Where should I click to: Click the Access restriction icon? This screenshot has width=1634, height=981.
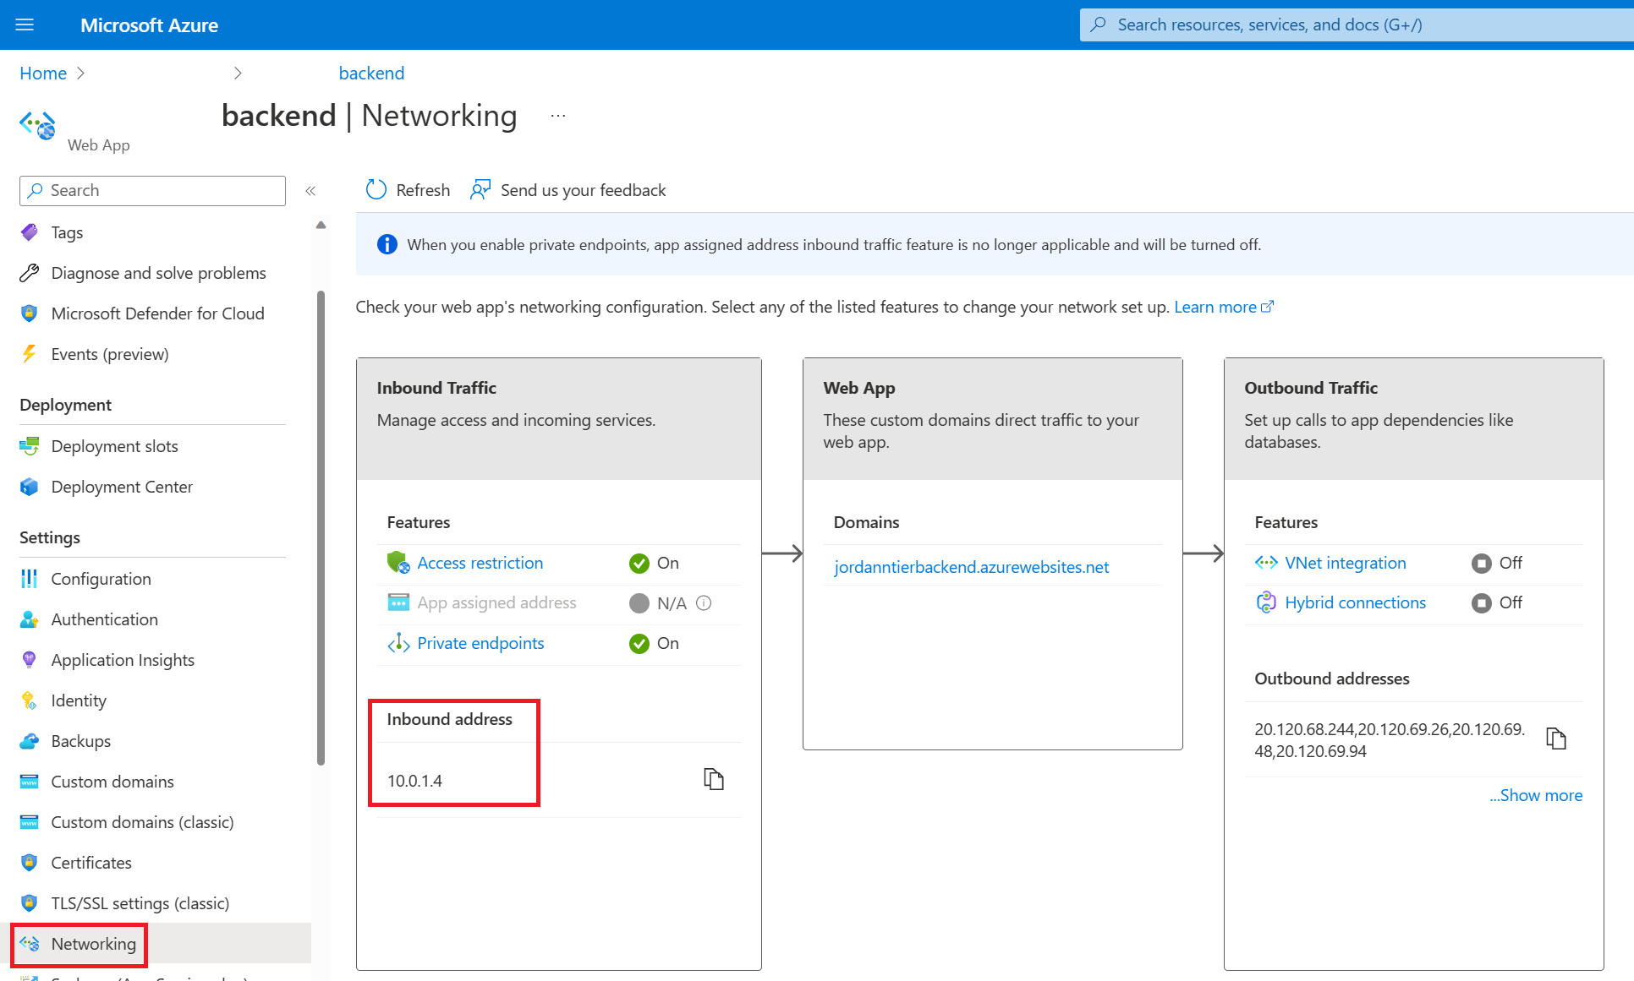coord(396,562)
